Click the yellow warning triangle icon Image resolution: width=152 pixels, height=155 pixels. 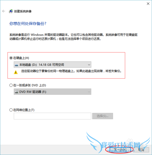point(16,72)
